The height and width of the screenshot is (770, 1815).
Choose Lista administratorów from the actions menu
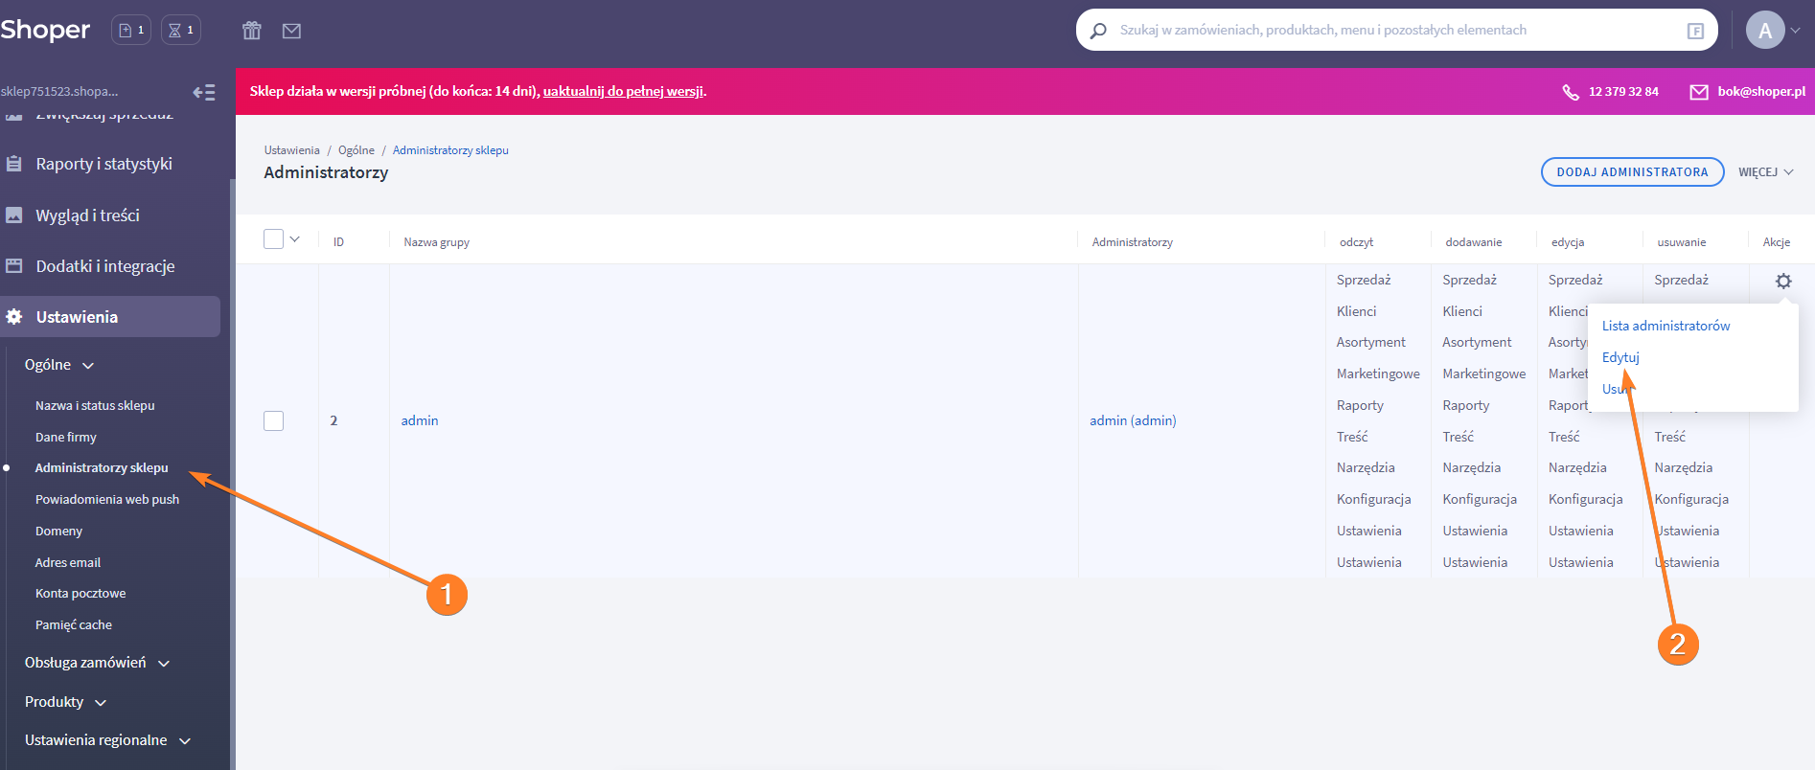coord(1666,326)
